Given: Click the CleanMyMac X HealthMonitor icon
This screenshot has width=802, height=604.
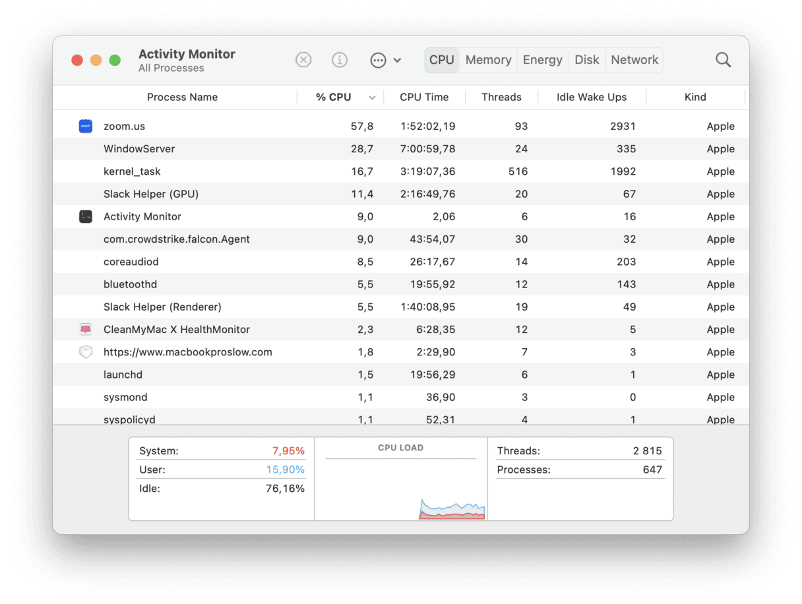Looking at the screenshot, I should pyautogui.click(x=85, y=329).
